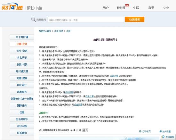The height and width of the screenshot is (140, 176).
Task: Click the favorites icon beside 加入收藏
Action: (x=161, y=131)
